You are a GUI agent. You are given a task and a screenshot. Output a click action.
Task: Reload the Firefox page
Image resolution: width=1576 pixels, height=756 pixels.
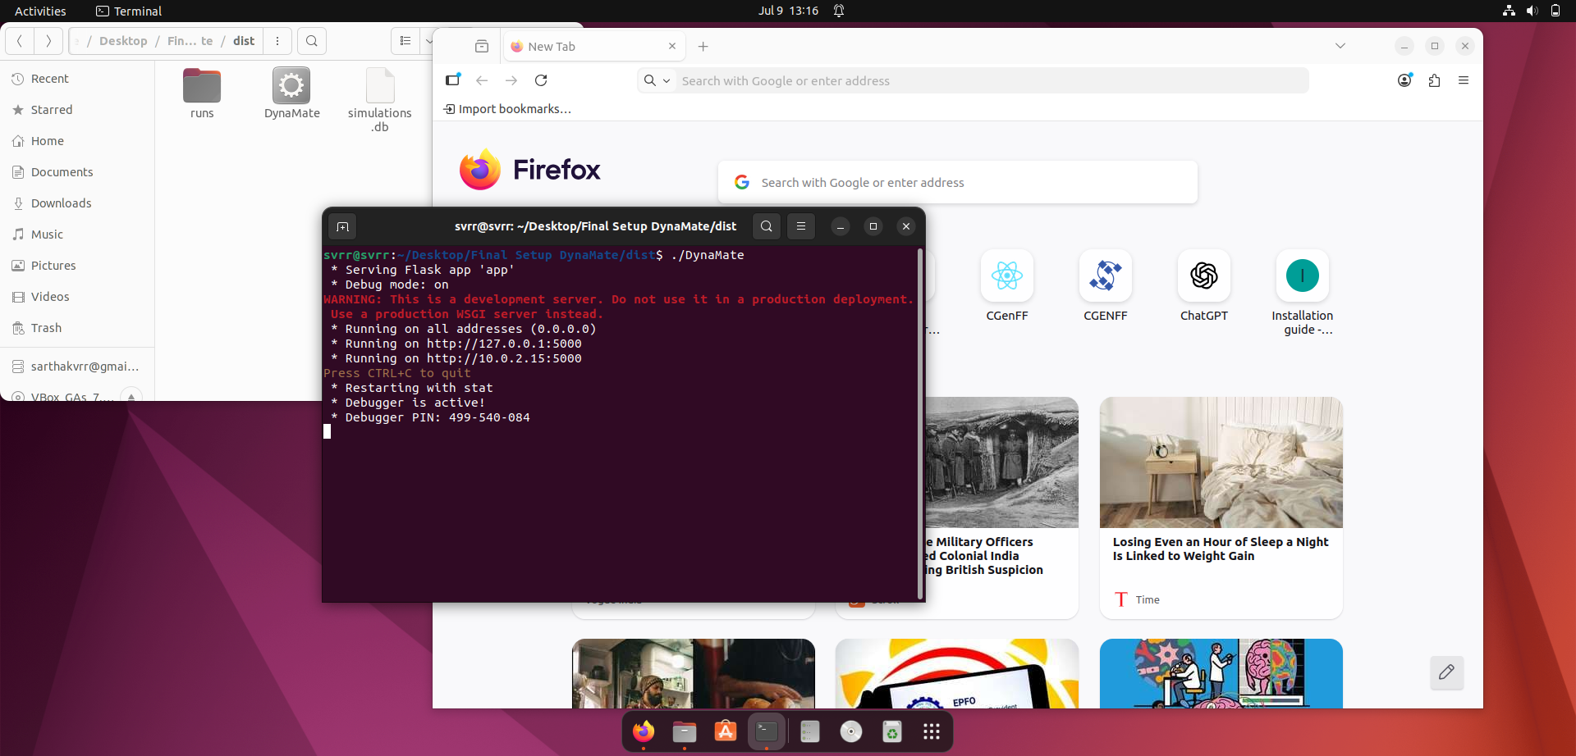coord(541,80)
